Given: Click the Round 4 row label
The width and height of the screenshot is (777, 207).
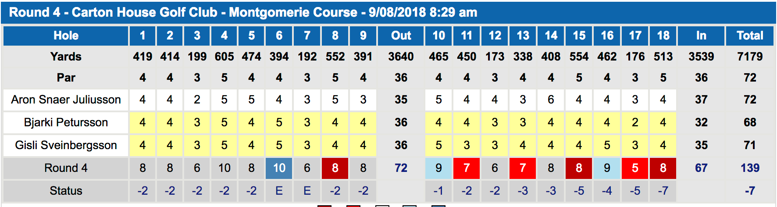Looking at the screenshot, I should 66,168.
